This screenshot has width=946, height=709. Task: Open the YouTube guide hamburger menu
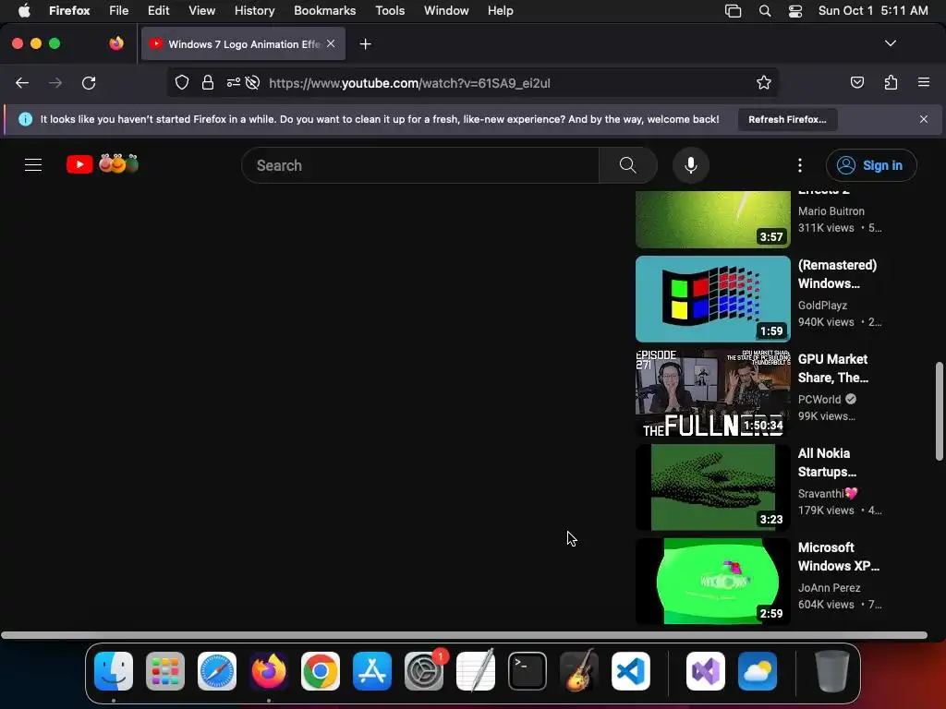click(33, 164)
